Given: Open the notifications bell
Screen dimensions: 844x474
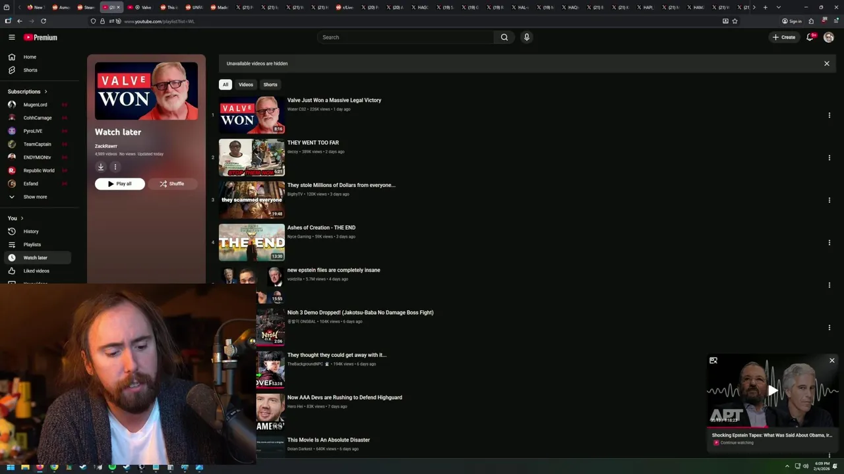Looking at the screenshot, I should click(x=810, y=38).
